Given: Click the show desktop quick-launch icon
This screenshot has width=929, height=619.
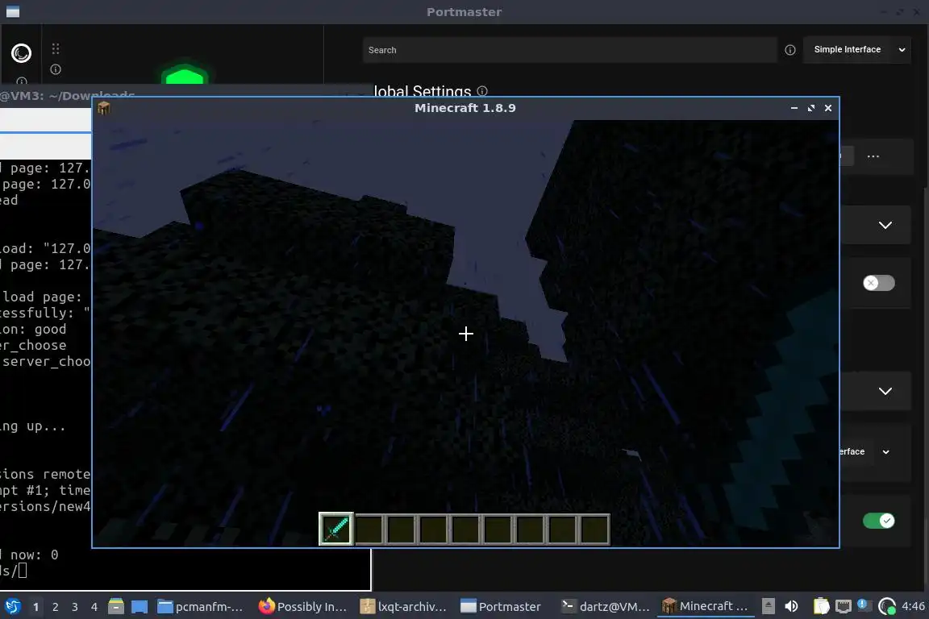Looking at the screenshot, I should coord(140,607).
